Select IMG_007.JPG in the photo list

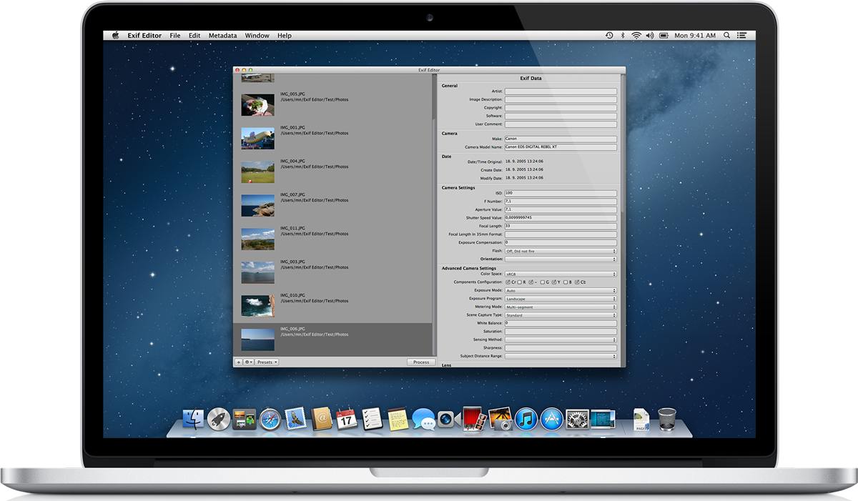tap(332, 205)
